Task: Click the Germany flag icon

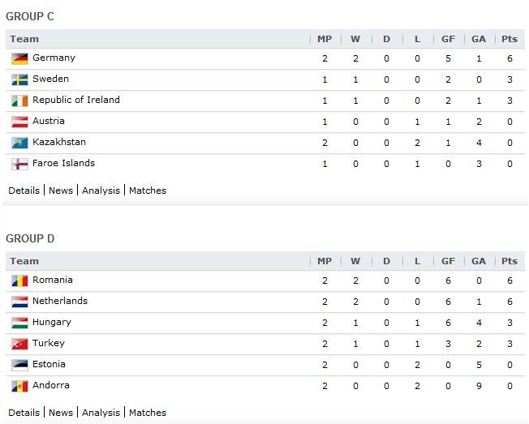Action: click(19, 58)
